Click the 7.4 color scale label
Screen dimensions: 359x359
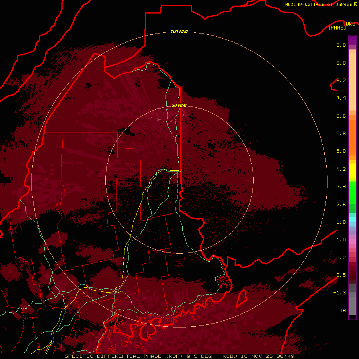click(341, 98)
